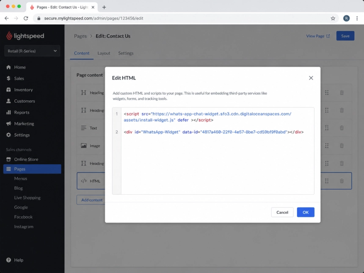
Task: Delete the Image block with trash icon
Action: 342,146
